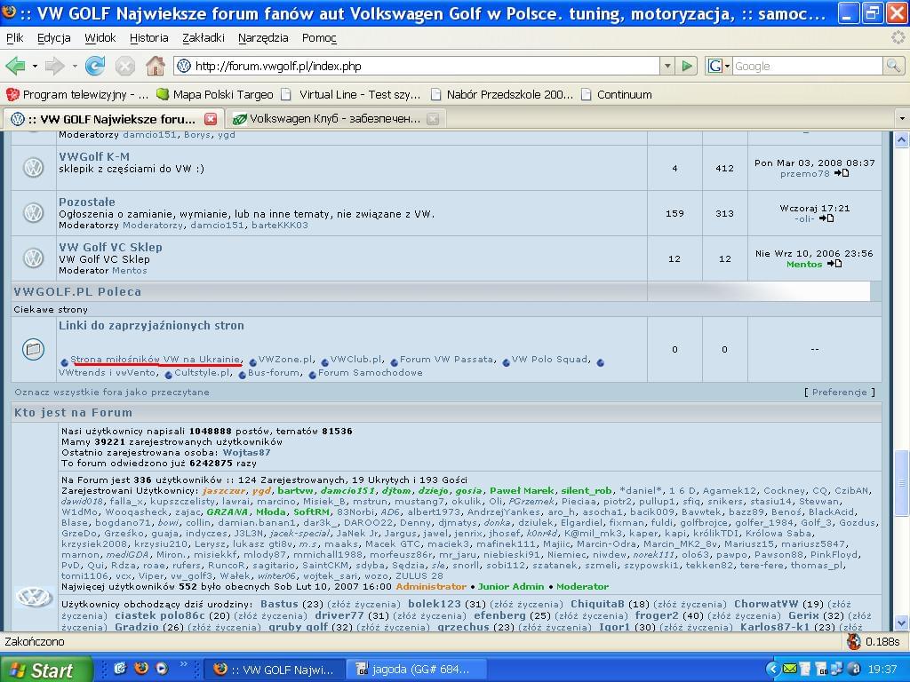Open the Pozostałe forum icon
910x682 pixels.
tap(34, 213)
